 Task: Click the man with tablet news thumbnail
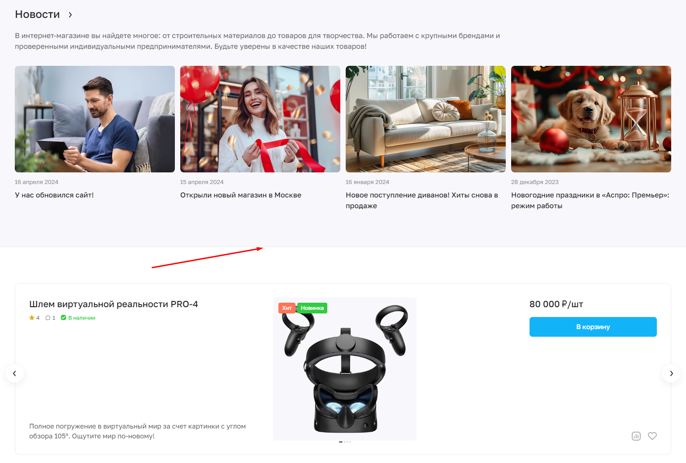95,119
